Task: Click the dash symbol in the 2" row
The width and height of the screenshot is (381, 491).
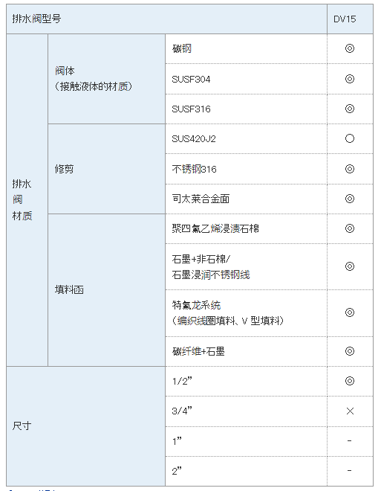Action: 349,470
